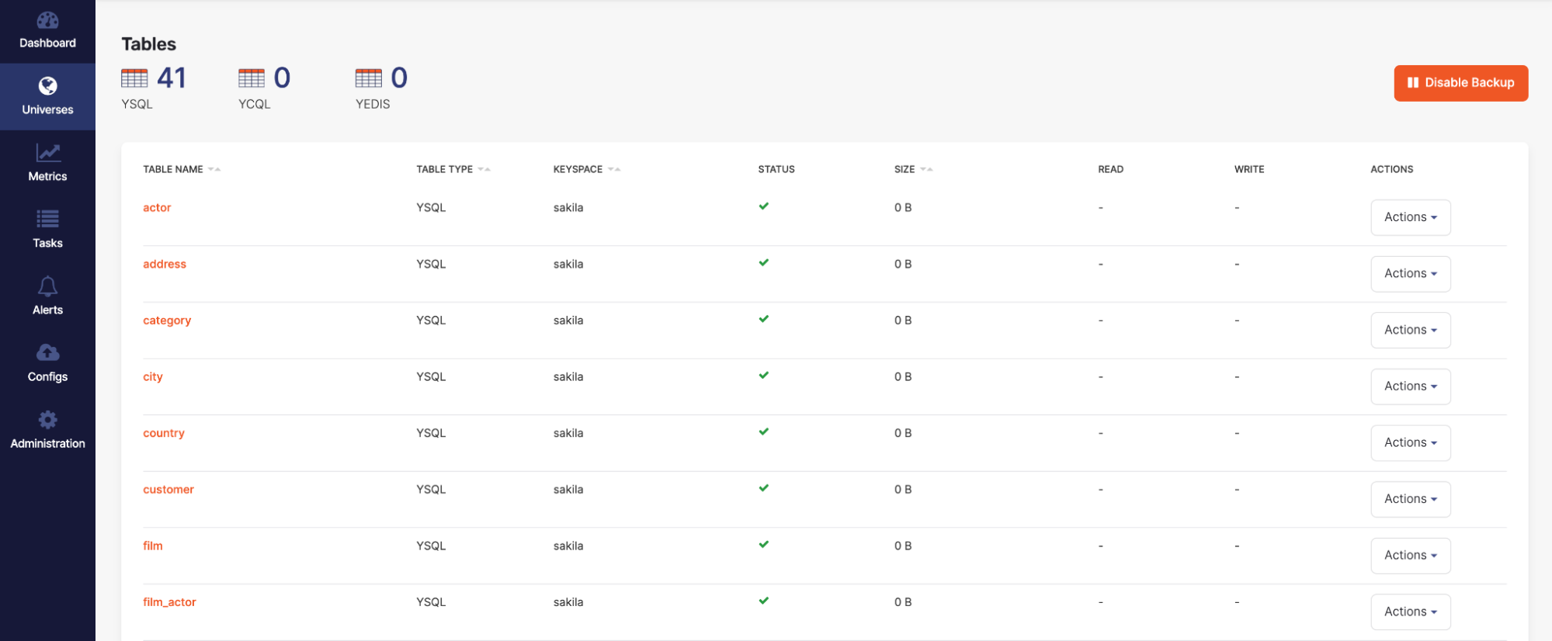Open the Dashboard from the sidebar icon
This screenshot has width=1552, height=641.
click(x=47, y=21)
